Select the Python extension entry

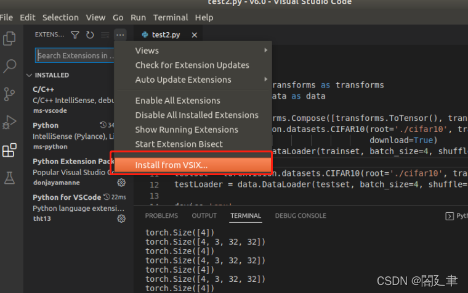point(73,136)
